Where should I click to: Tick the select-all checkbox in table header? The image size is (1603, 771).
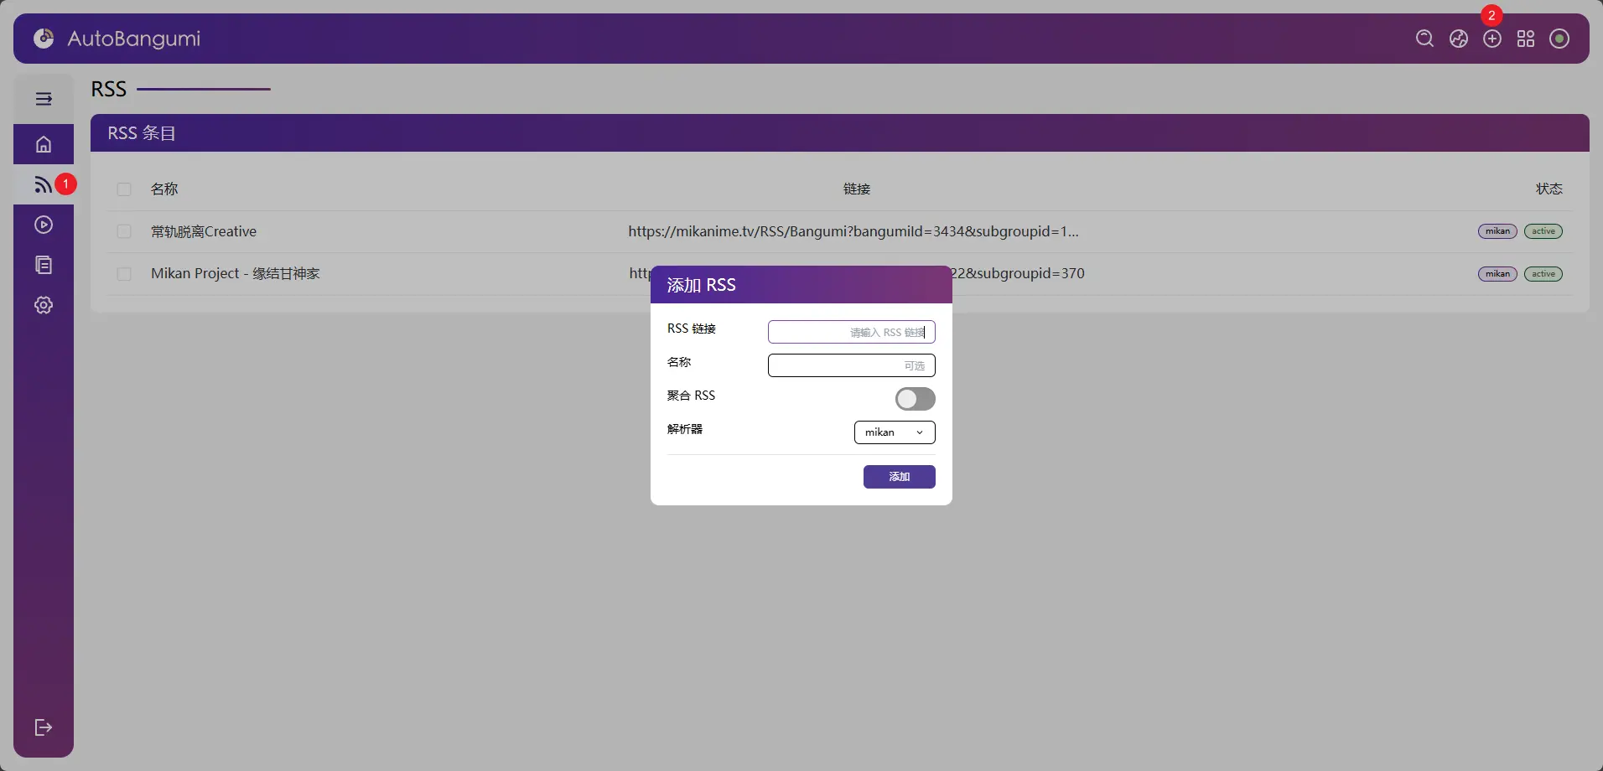[124, 189]
